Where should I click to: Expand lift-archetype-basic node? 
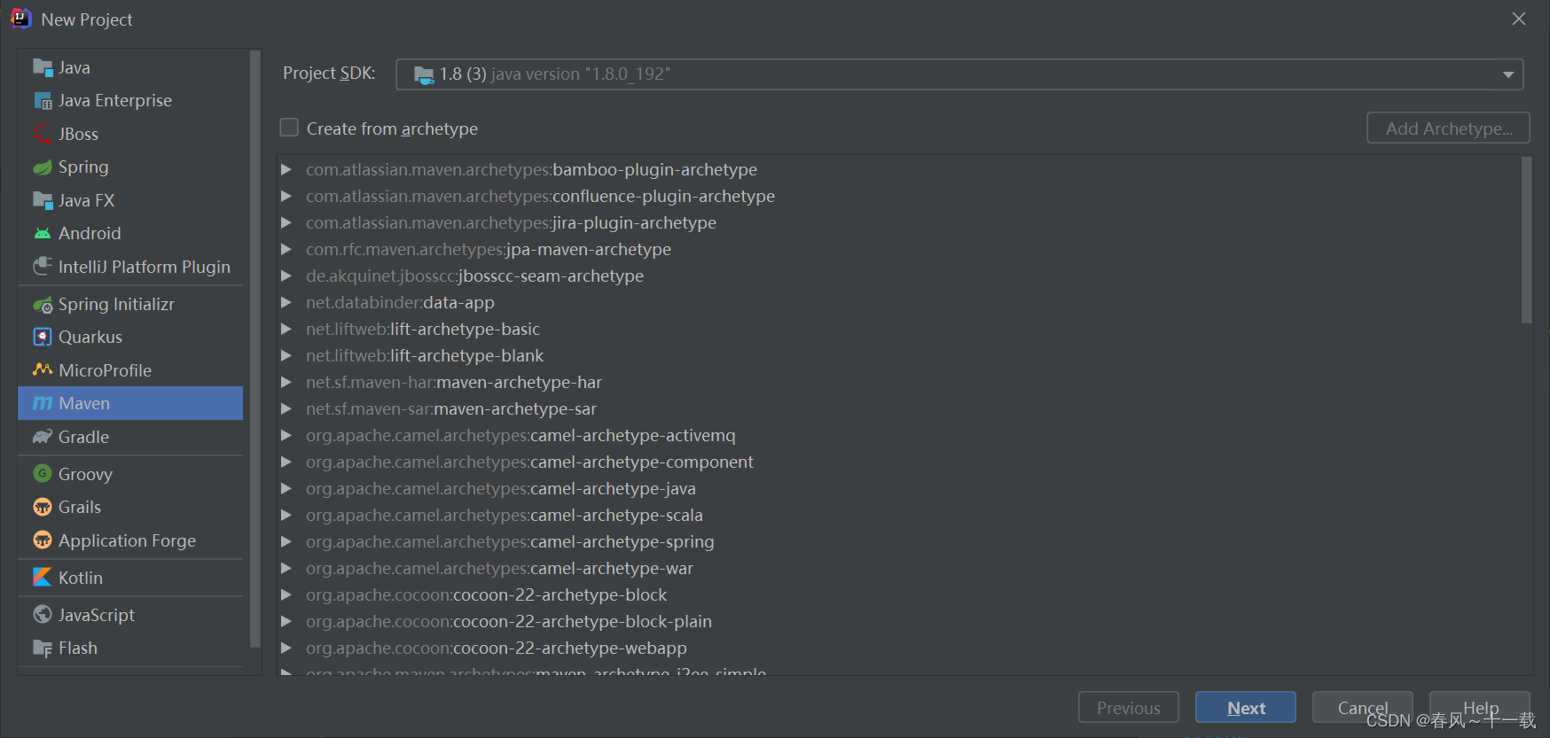(286, 329)
